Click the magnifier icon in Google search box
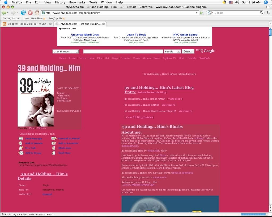This screenshot has height=217, width=272. (x=261, y=13)
